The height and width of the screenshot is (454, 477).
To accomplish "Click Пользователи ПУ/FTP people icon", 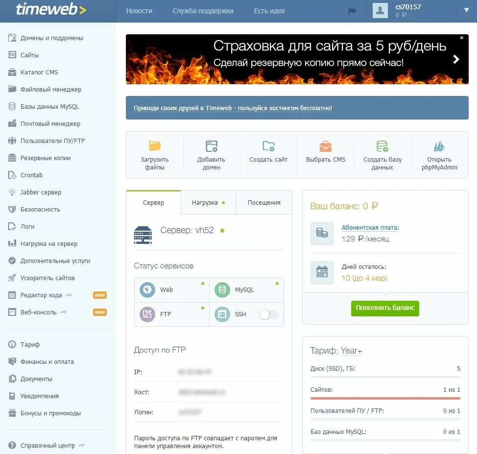I will [x=12, y=141].
